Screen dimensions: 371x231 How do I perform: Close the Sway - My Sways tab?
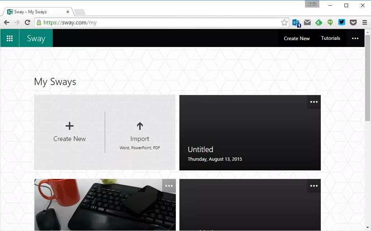coord(68,11)
